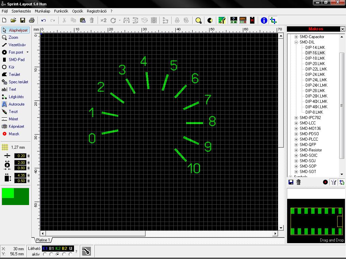Expand the SMD-IPC782 folder

pyautogui.click(x=296, y=118)
